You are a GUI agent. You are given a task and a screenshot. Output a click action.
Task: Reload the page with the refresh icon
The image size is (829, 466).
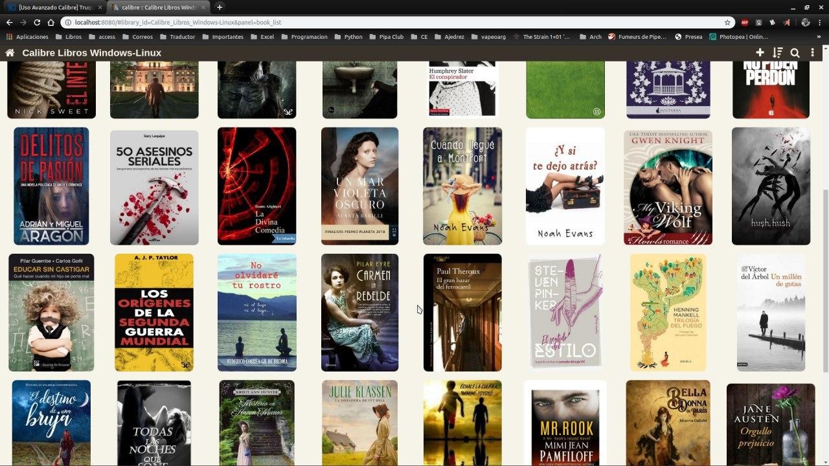37,22
